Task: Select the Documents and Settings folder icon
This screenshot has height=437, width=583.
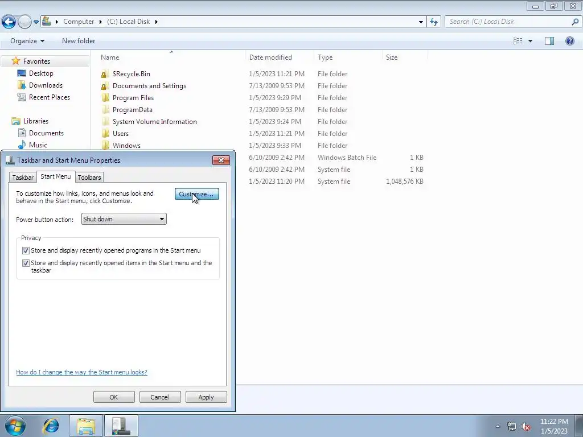Action: pos(105,85)
